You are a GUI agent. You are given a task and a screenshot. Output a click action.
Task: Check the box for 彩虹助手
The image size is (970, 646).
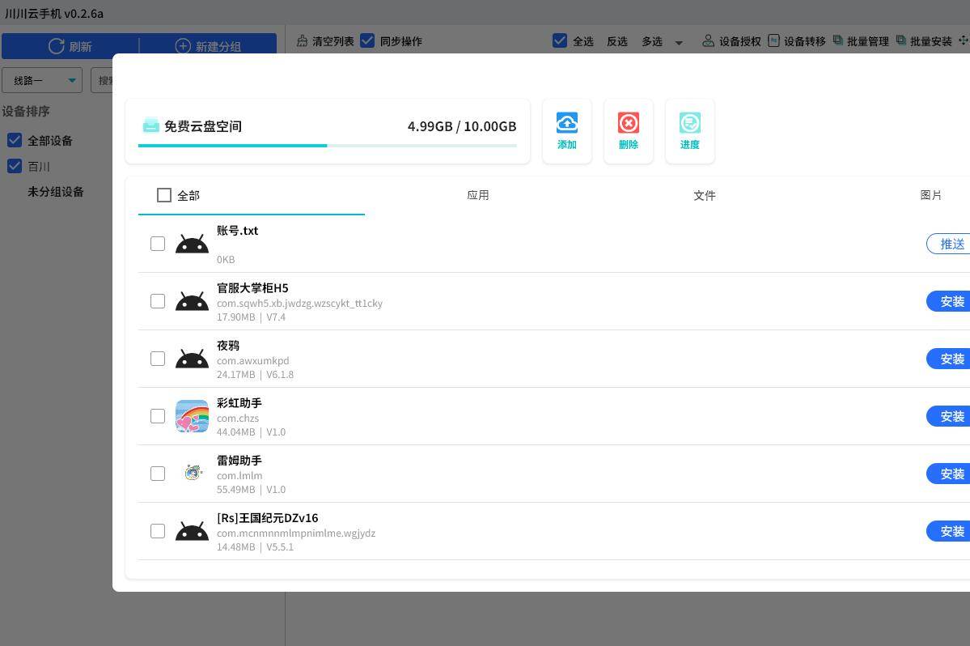[158, 416]
